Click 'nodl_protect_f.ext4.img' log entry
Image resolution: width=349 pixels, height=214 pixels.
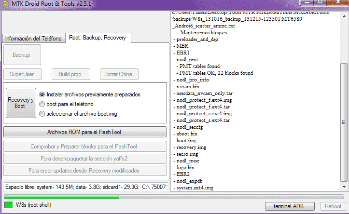pyautogui.click(x=204, y=100)
